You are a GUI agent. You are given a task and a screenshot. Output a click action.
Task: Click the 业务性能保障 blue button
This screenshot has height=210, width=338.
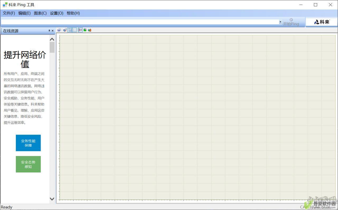28,143
